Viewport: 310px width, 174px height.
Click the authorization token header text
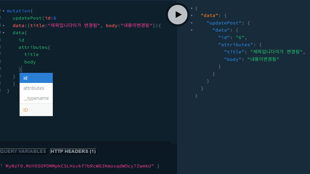click(79, 166)
